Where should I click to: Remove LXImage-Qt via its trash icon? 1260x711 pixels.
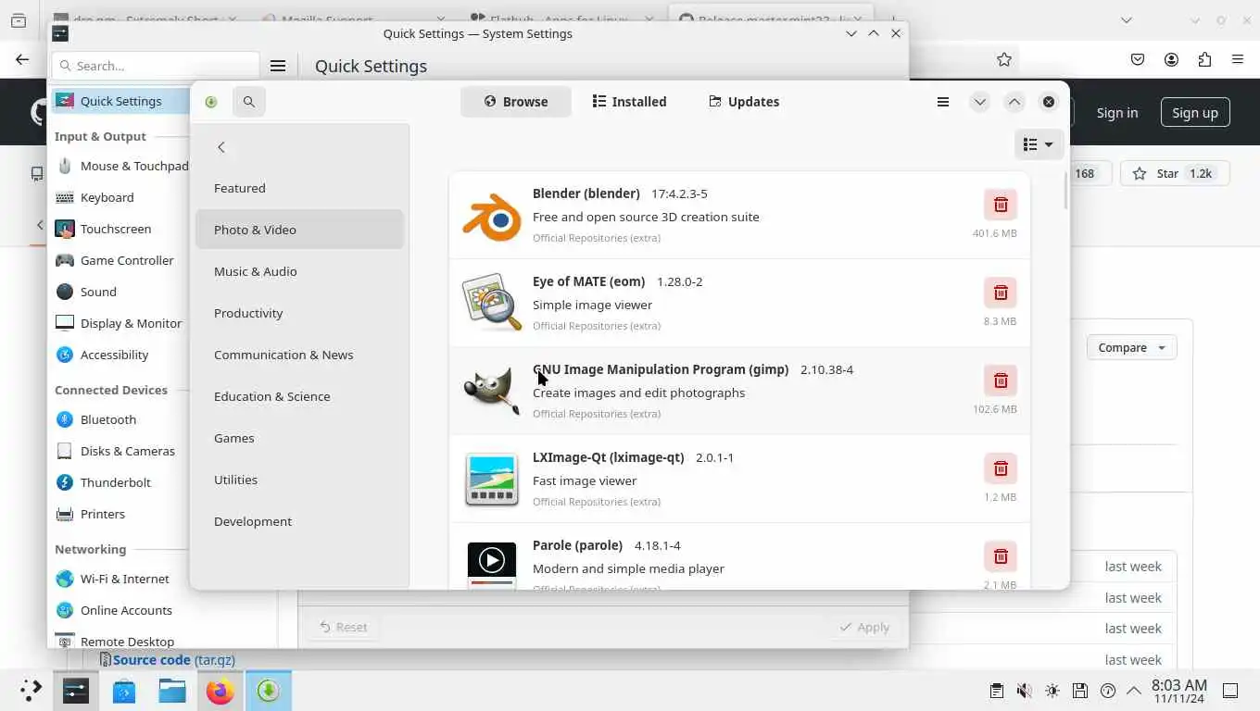pyautogui.click(x=1001, y=468)
